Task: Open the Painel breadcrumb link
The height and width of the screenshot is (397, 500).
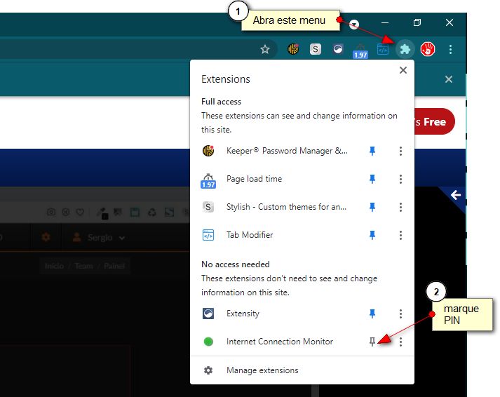Action: [x=114, y=266]
